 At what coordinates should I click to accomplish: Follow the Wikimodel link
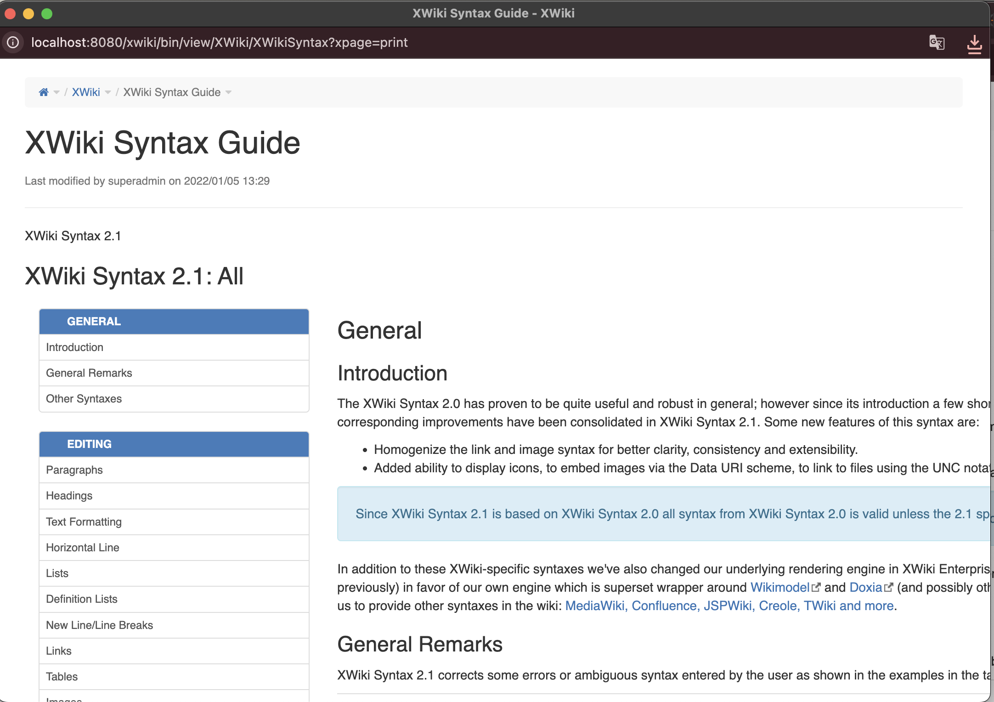[x=779, y=588]
